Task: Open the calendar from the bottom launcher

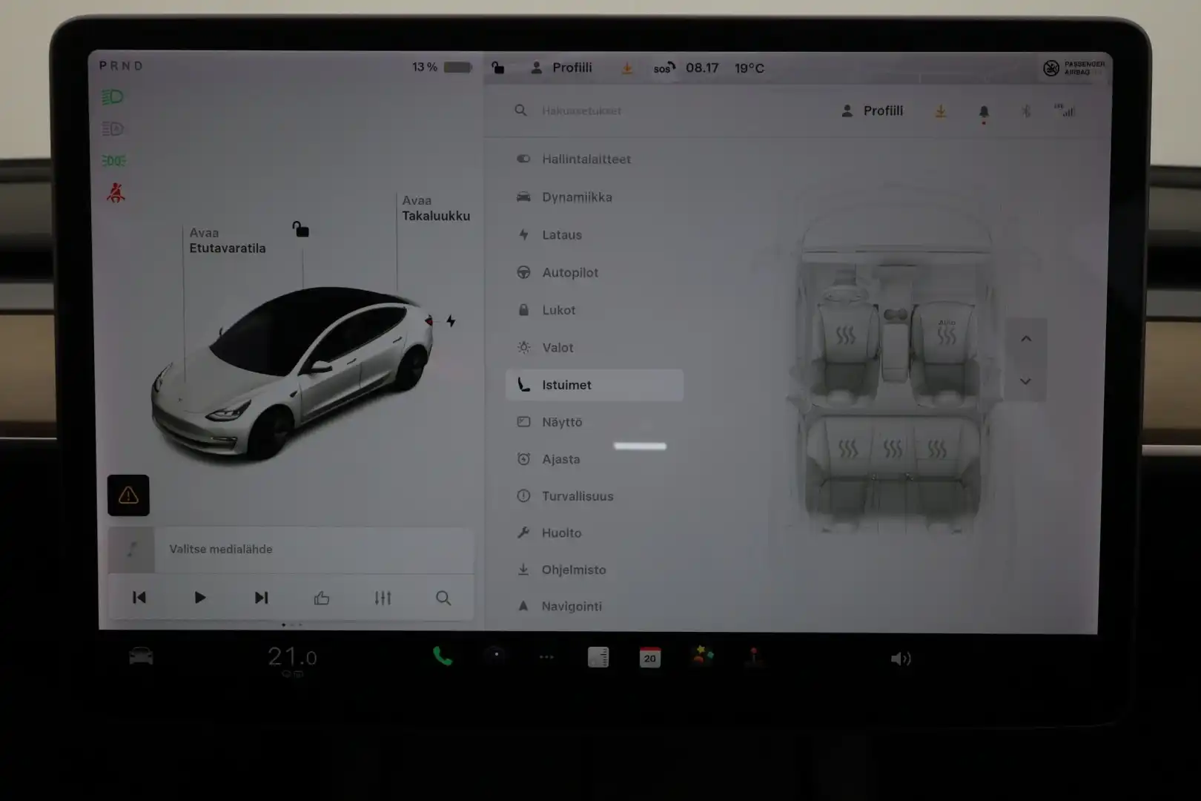Action: (x=650, y=657)
